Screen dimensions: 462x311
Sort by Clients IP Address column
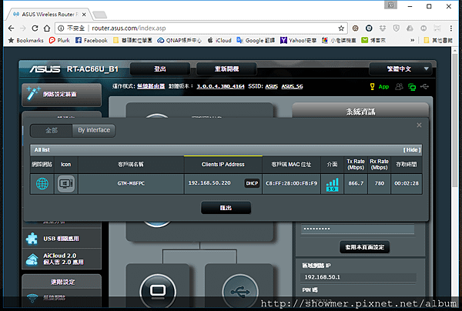[x=223, y=164]
